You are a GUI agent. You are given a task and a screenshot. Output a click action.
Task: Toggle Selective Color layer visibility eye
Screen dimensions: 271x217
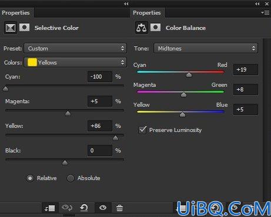[x=103, y=208]
